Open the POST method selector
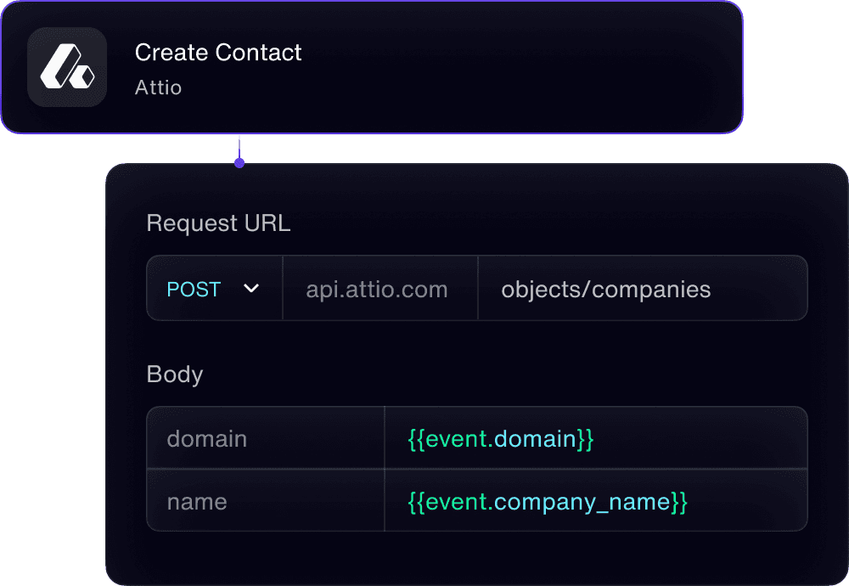The width and height of the screenshot is (849, 586). [x=194, y=289]
